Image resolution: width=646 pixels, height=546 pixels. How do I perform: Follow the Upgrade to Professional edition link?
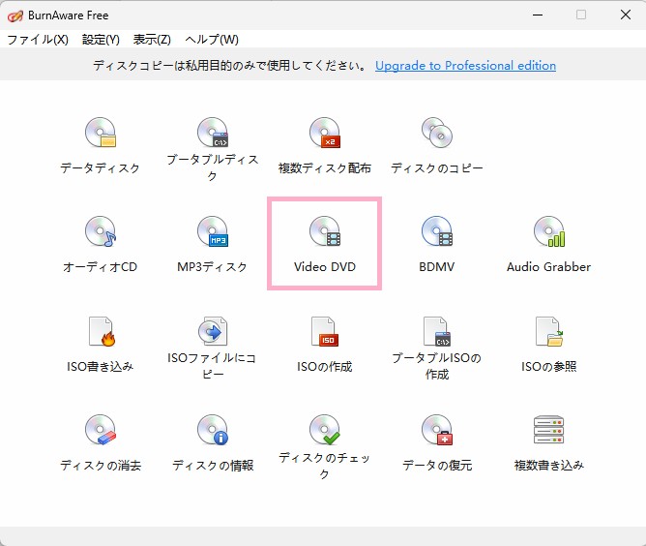click(x=465, y=66)
